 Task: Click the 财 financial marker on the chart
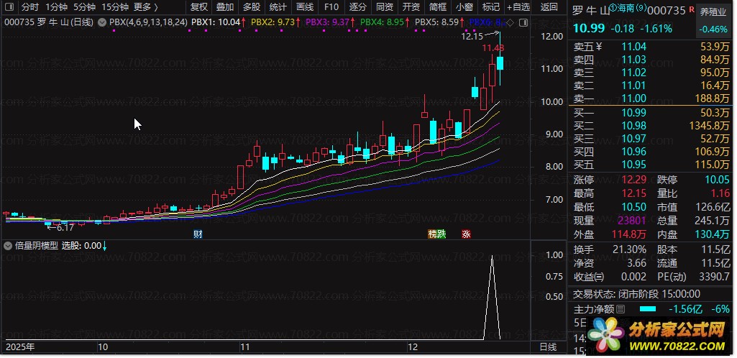198,234
